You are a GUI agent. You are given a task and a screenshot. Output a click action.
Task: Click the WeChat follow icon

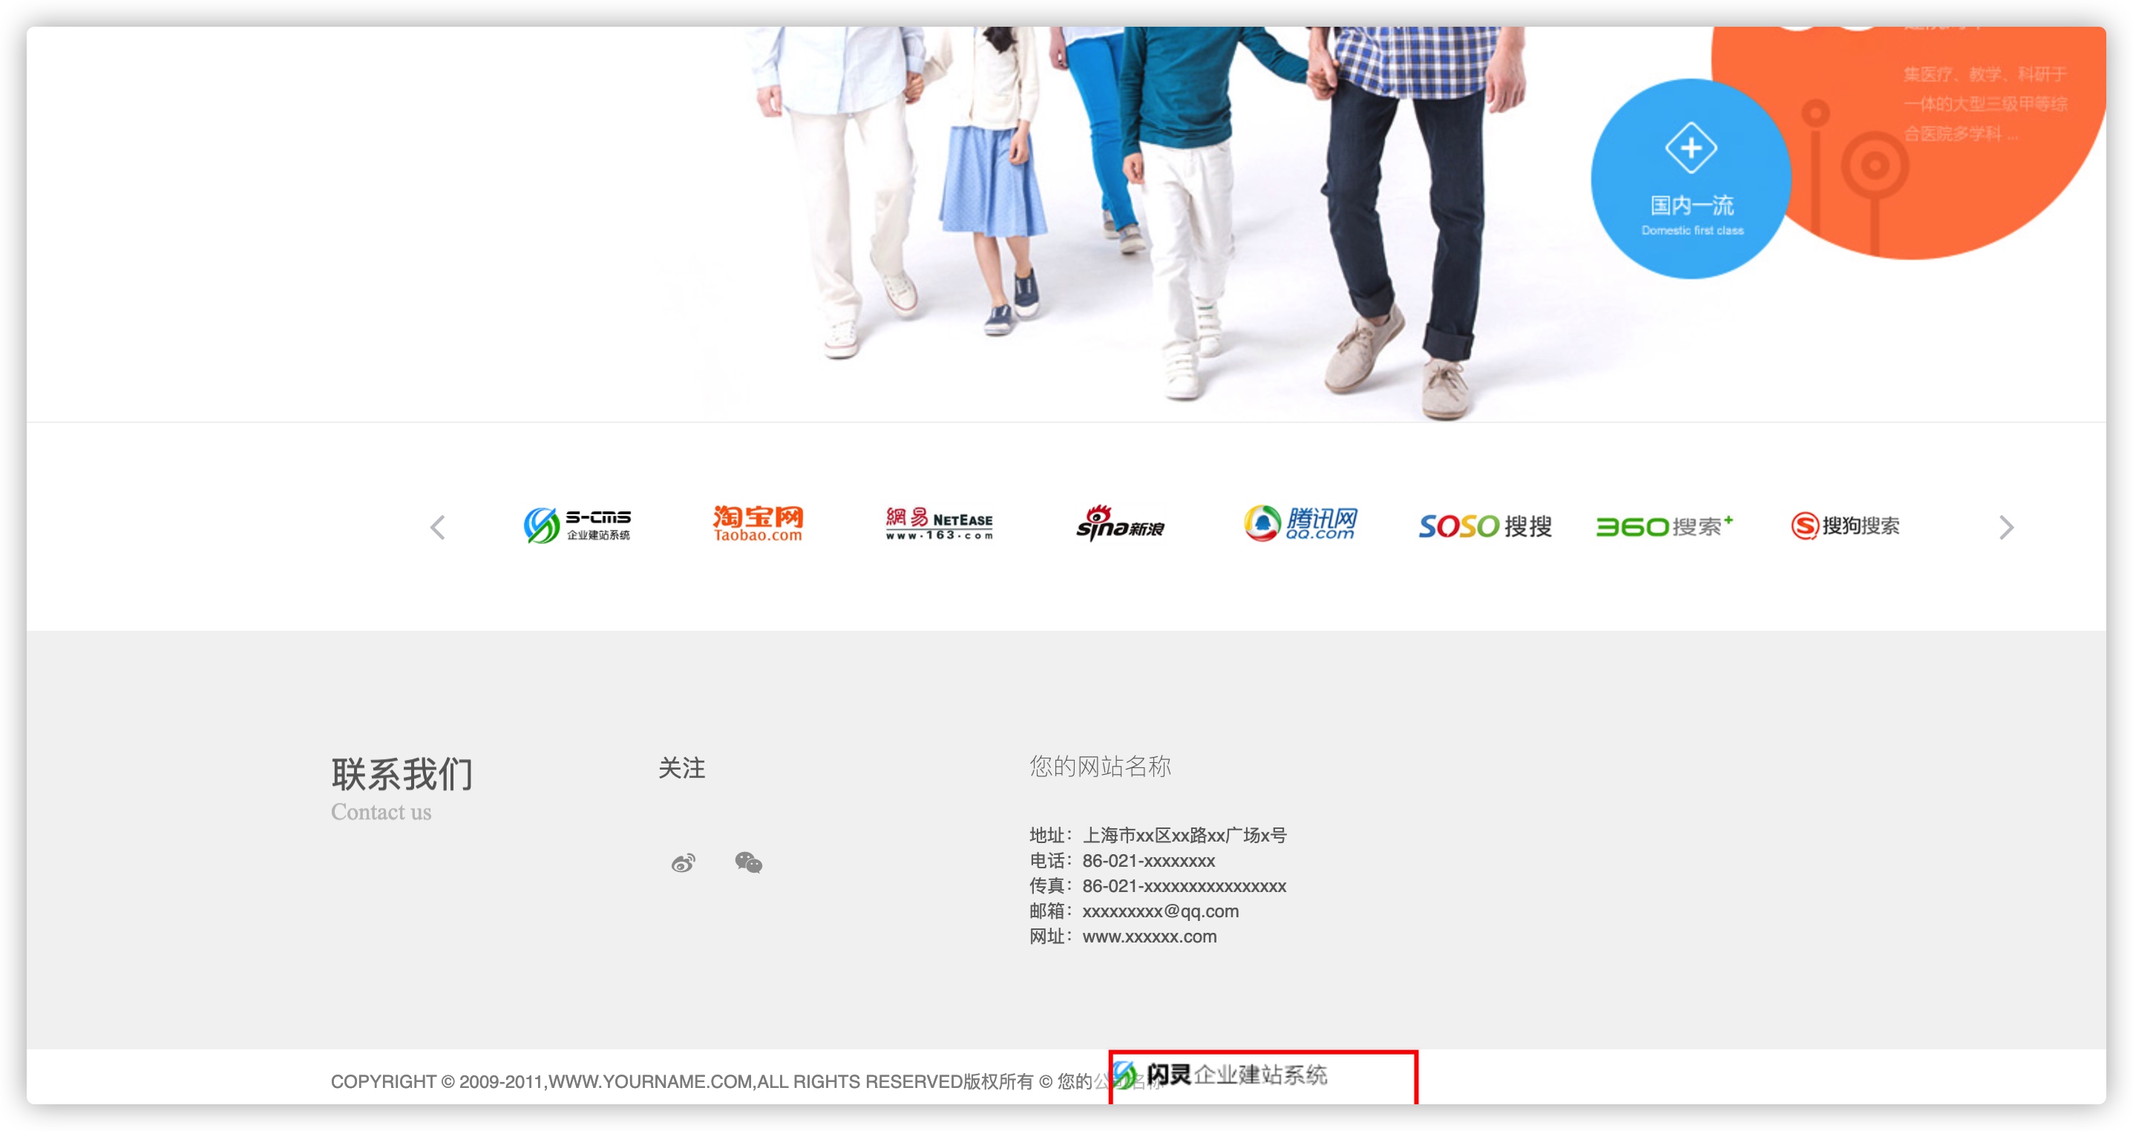click(747, 863)
